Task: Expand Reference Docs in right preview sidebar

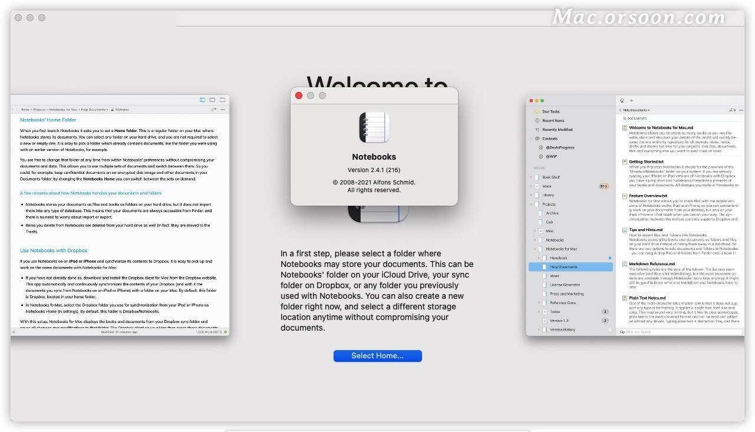Action: (539, 303)
